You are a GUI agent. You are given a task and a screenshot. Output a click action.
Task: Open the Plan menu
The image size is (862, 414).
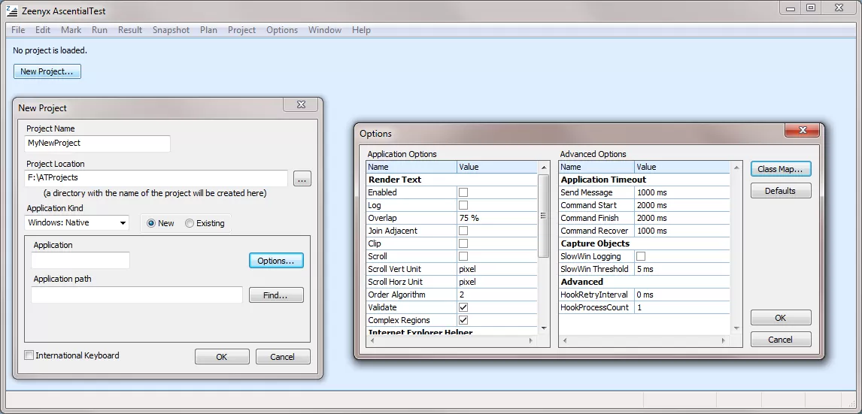point(209,30)
